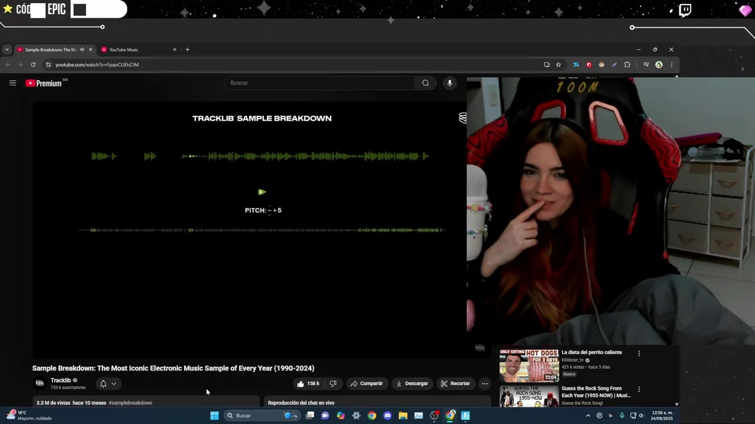Open options for Guess the Rock Song
Image resolution: width=755 pixels, height=424 pixels.
[x=639, y=389]
